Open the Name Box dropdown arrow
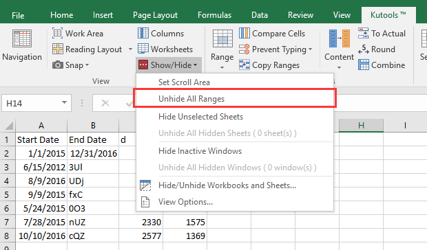Viewport: 427px width, 250px height. pyautogui.click(x=64, y=102)
